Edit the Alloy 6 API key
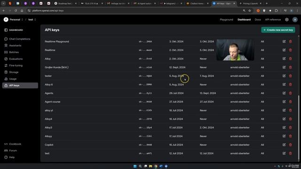This screenshot has width=301, height=169. click(x=284, y=84)
